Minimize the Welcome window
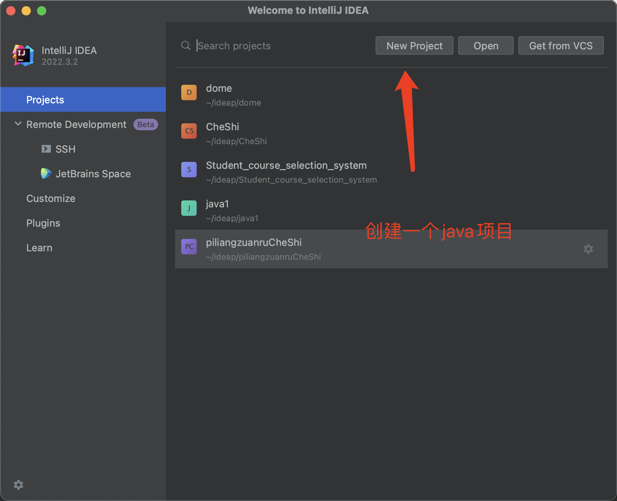 [26, 11]
